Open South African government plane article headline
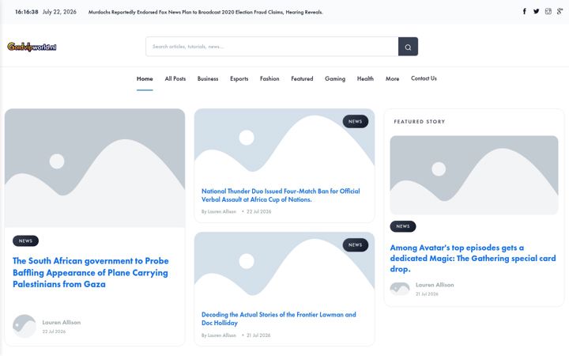 [91, 272]
